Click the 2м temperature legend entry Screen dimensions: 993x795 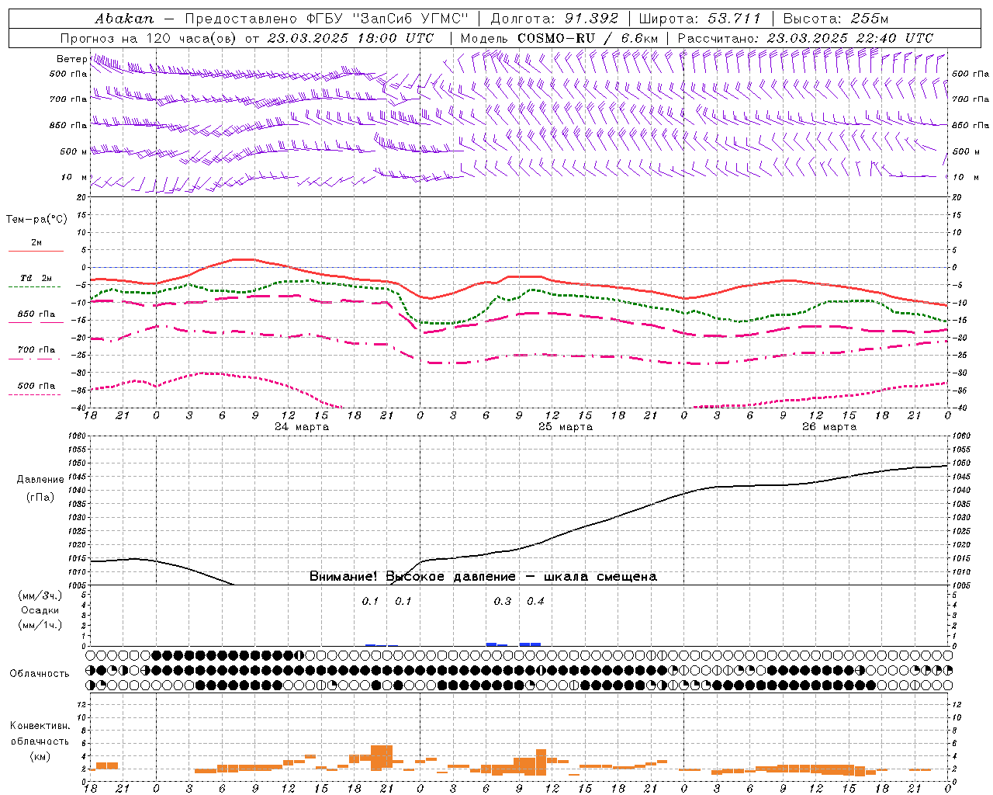pos(36,243)
